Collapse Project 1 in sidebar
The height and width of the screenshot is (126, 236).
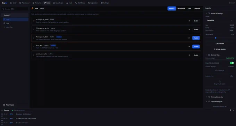point(3,15)
